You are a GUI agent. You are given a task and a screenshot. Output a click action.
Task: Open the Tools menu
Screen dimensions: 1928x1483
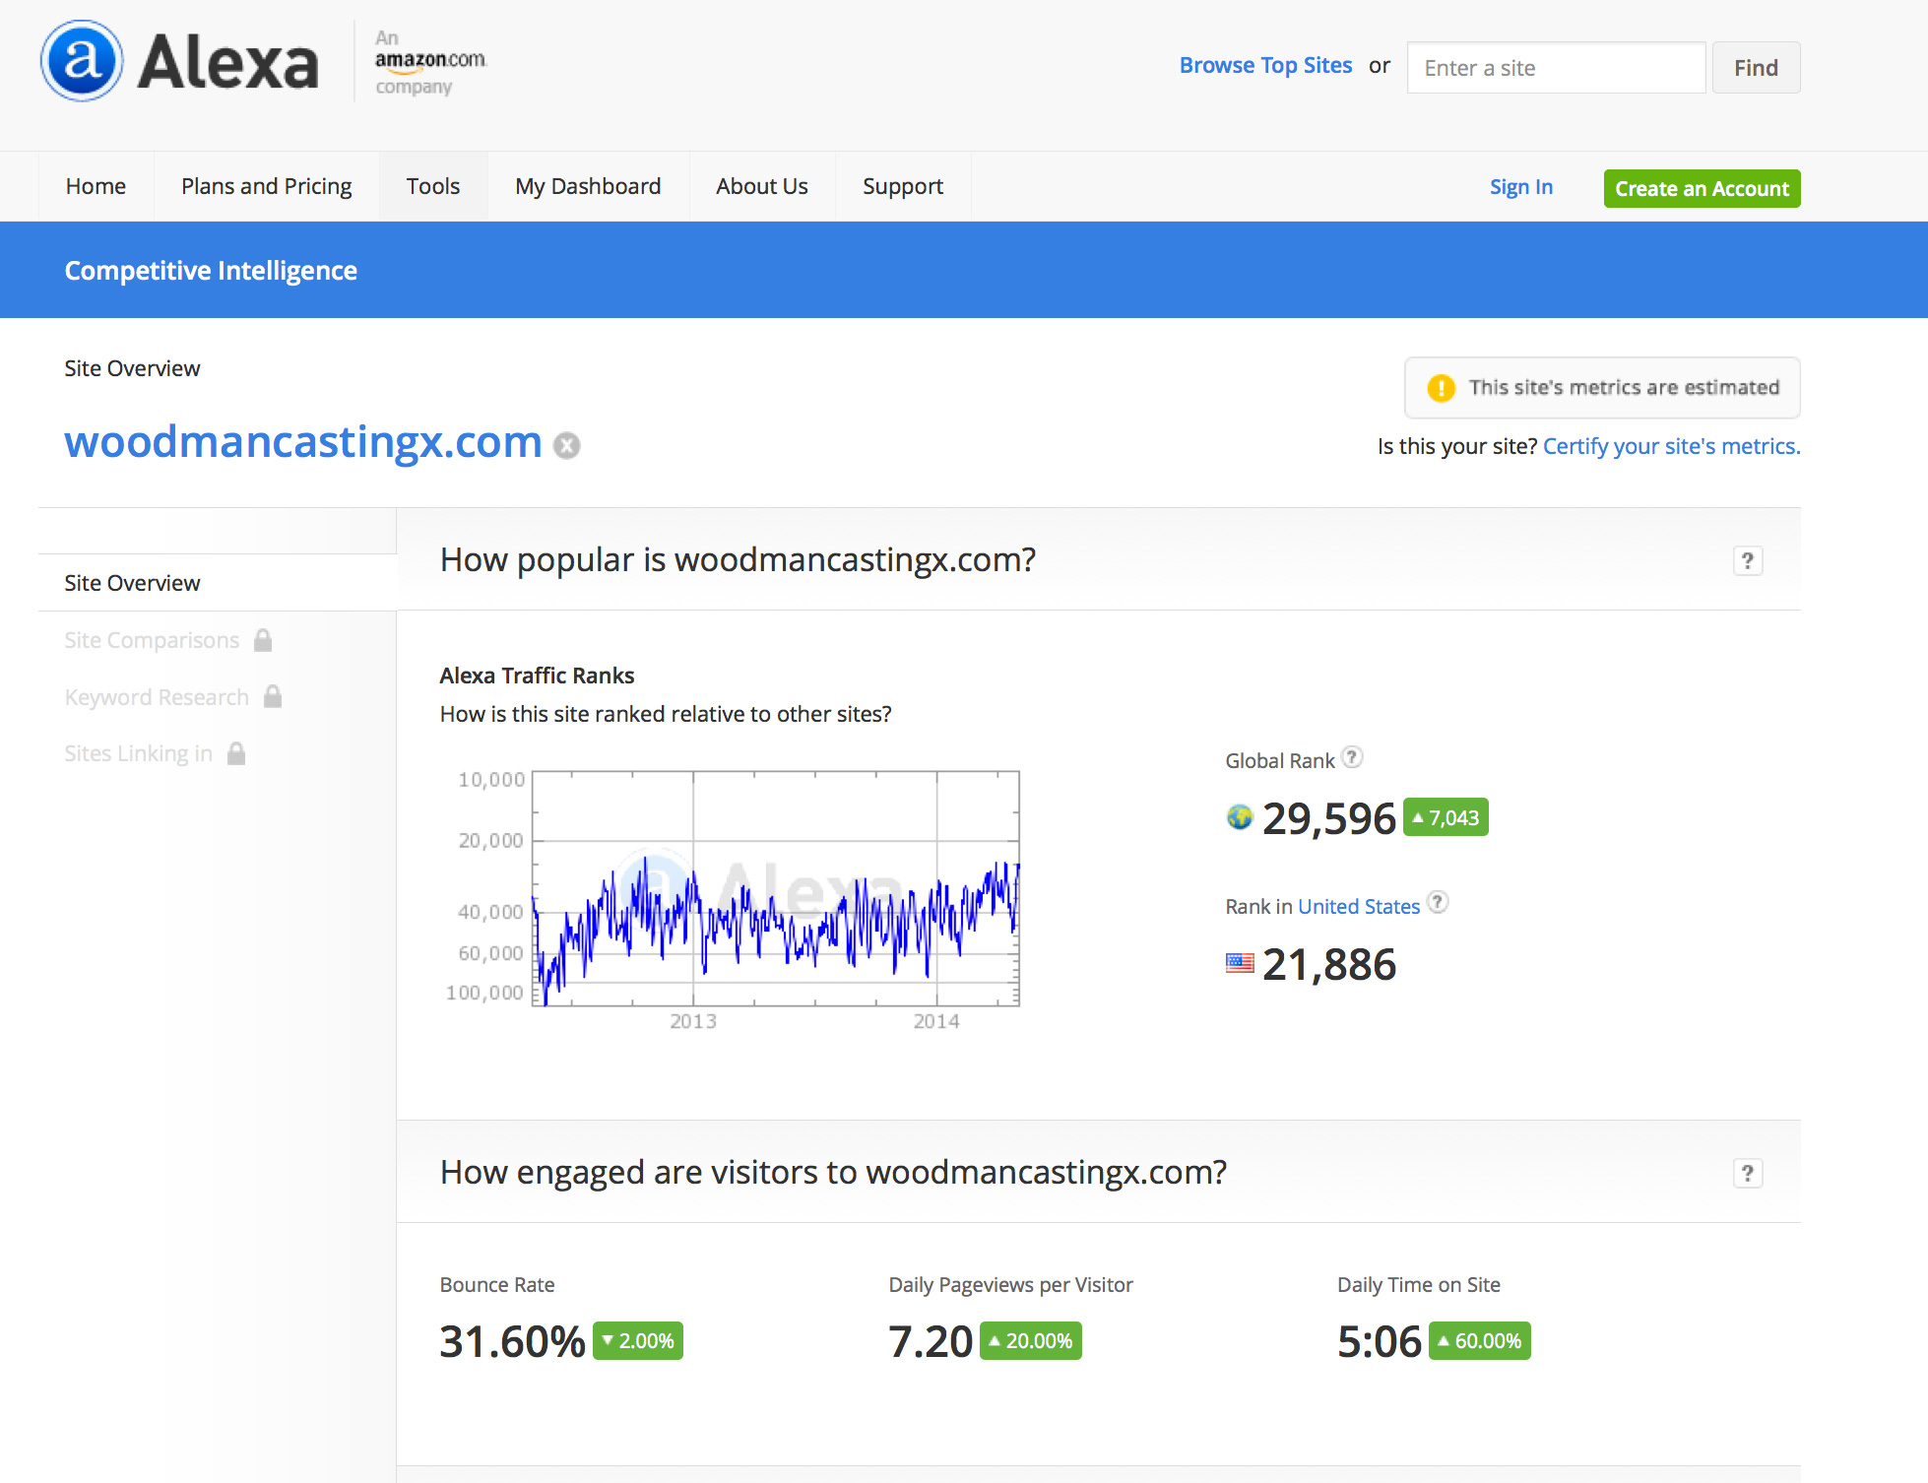[432, 186]
